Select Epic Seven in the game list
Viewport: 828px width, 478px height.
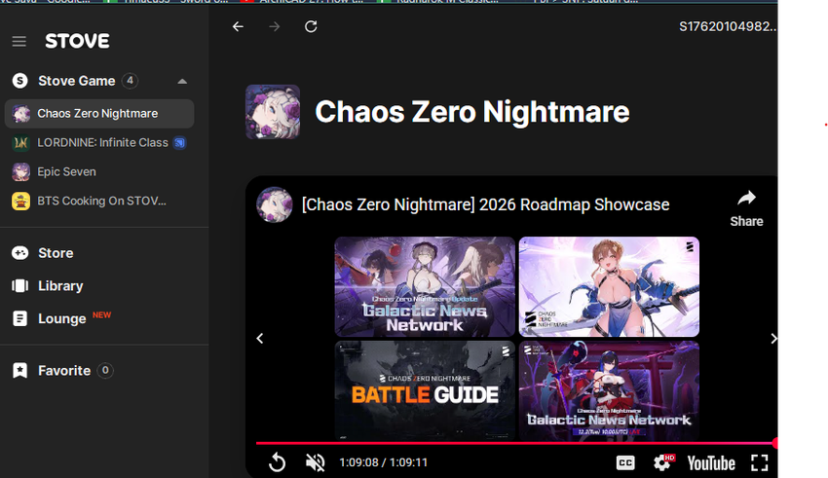point(99,172)
